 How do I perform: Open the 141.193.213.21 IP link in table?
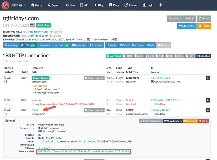[161, 78]
